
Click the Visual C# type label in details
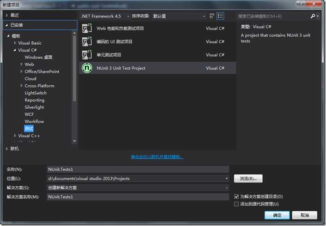point(262,27)
